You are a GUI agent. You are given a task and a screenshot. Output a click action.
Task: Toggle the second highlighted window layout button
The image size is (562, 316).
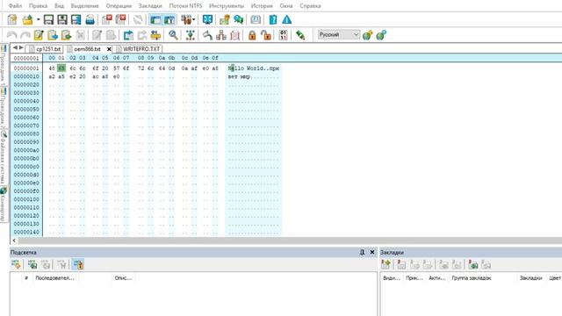(x=169, y=19)
